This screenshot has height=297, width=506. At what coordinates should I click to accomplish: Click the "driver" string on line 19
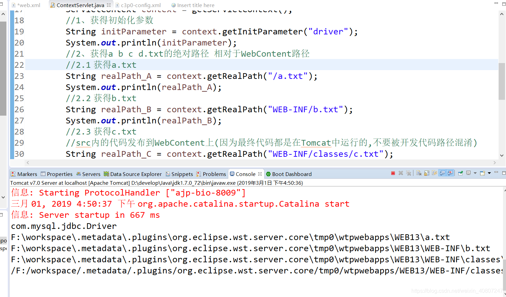coord(328,31)
